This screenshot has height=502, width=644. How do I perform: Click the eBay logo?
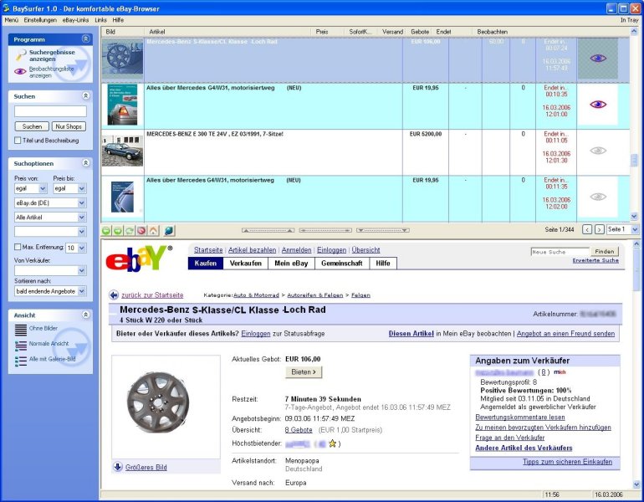[139, 258]
